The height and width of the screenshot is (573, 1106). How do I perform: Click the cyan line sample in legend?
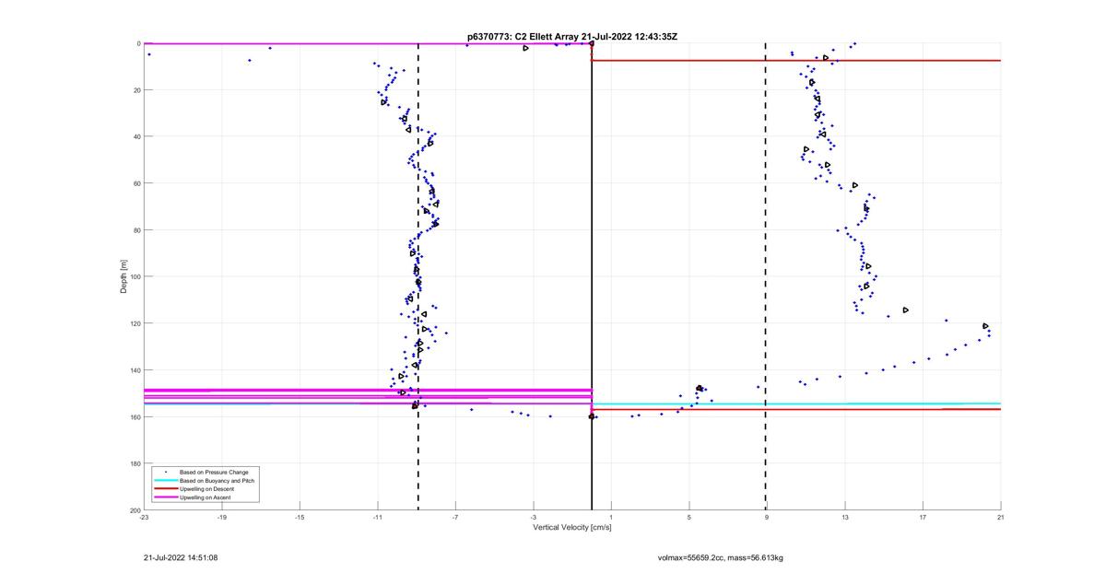(165, 481)
